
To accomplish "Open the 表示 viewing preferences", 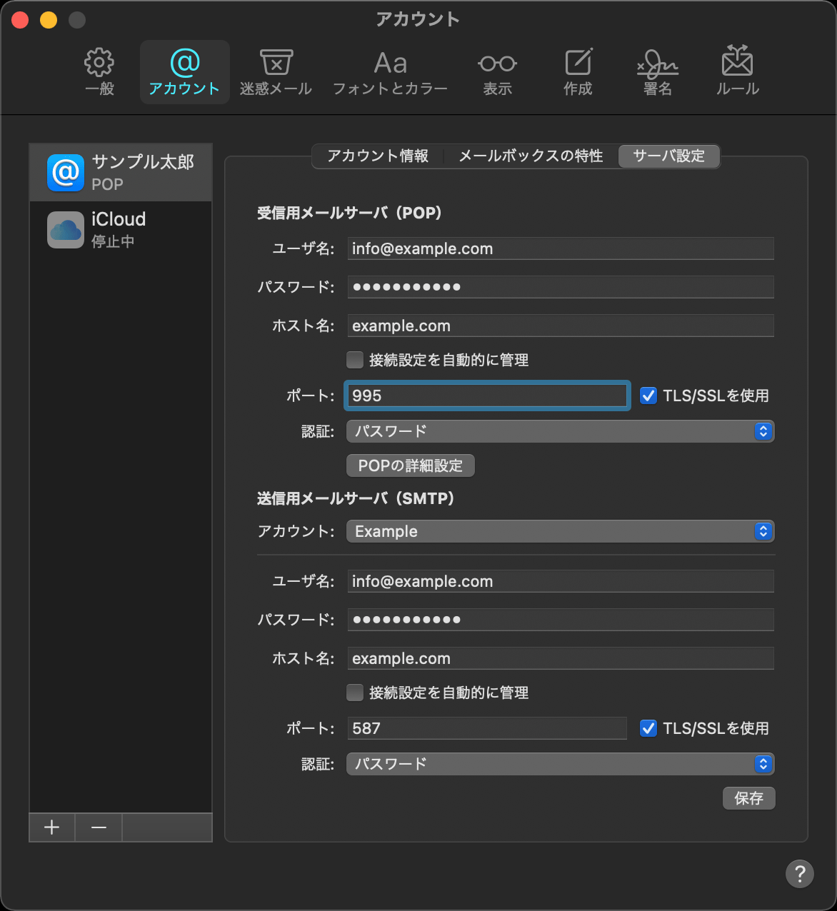I will (497, 72).
